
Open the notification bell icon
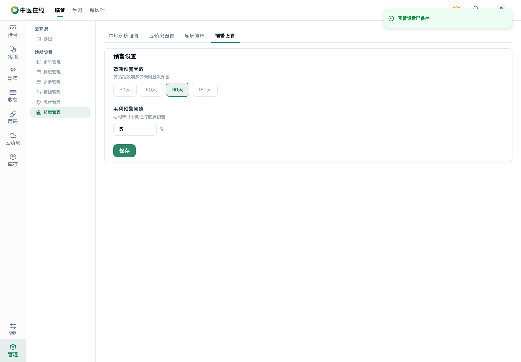point(476,8)
